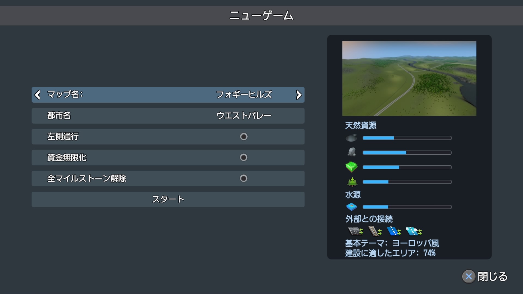The width and height of the screenshot is (523, 294).
Task: Click the fertile land grass icon
Action: click(351, 167)
